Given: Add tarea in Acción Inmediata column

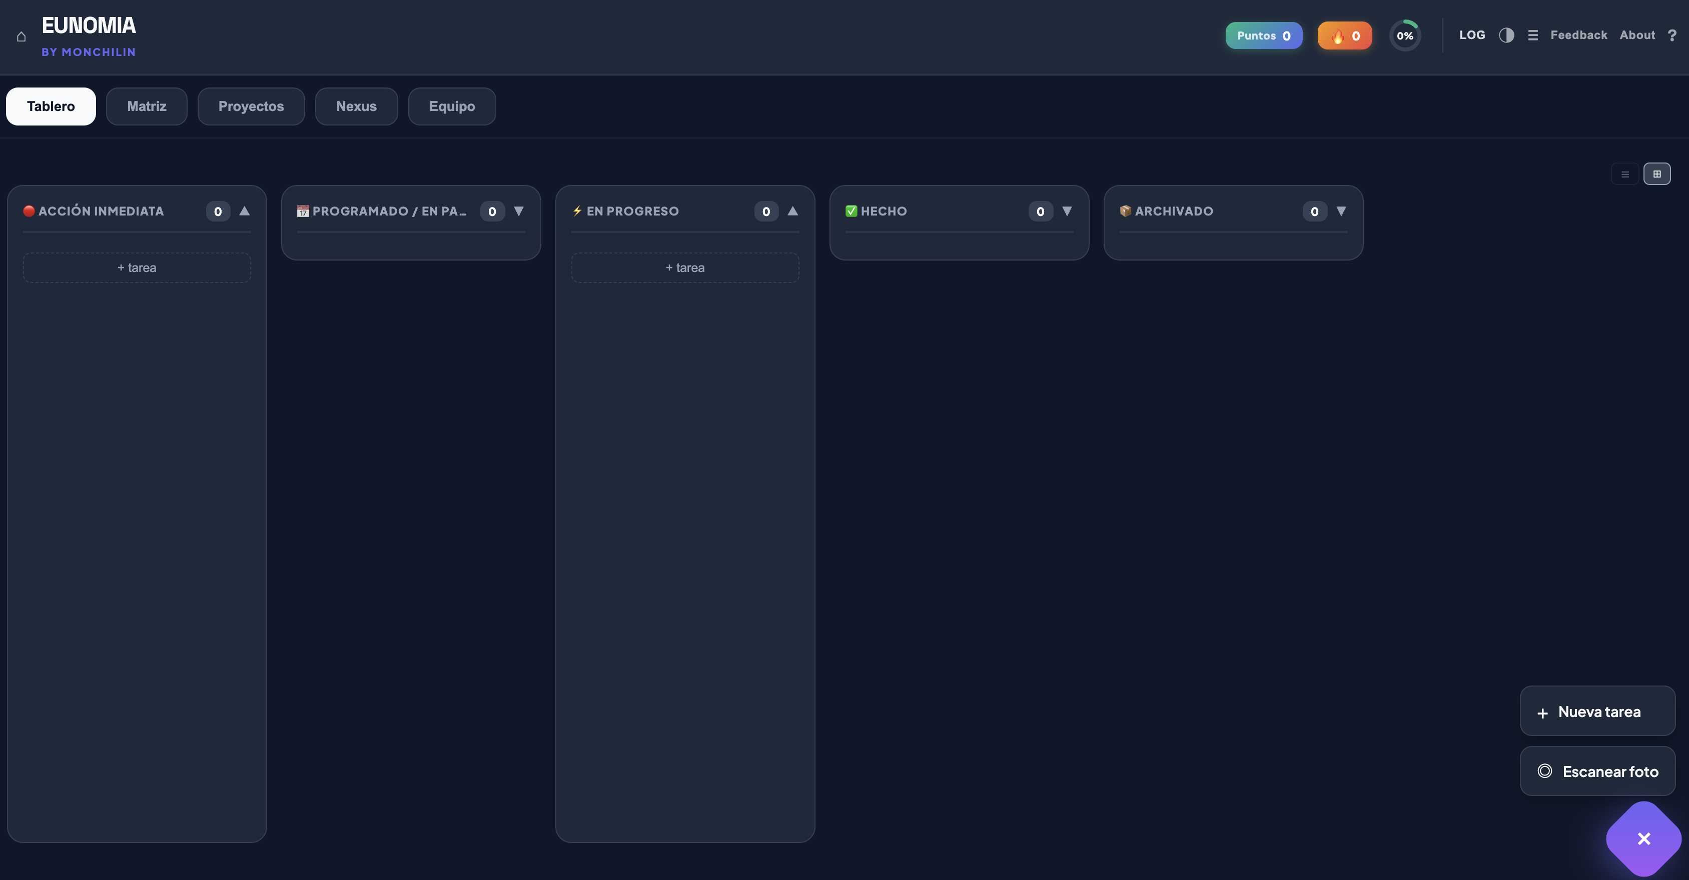Looking at the screenshot, I should pyautogui.click(x=137, y=267).
